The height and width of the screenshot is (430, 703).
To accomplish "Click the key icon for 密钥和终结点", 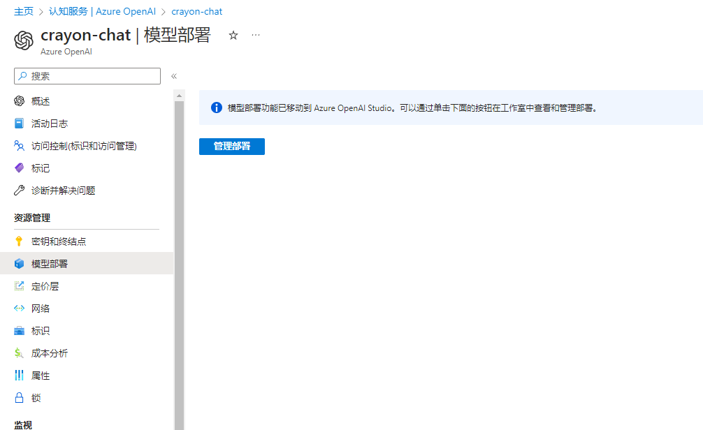I will [x=19, y=242].
